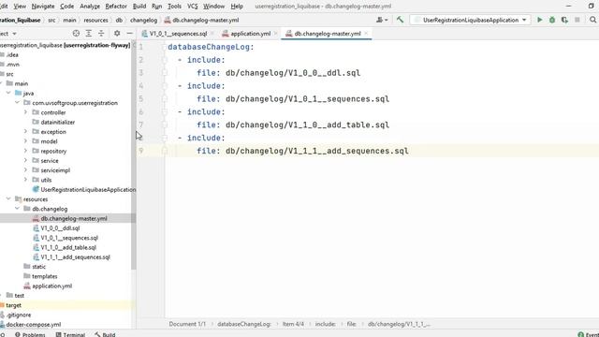Open the Problems tool window

pyautogui.click(x=30, y=334)
